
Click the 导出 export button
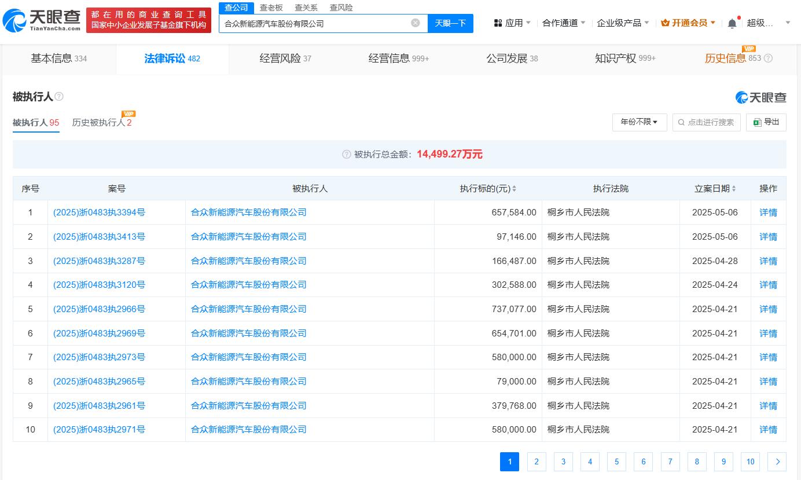tap(766, 122)
